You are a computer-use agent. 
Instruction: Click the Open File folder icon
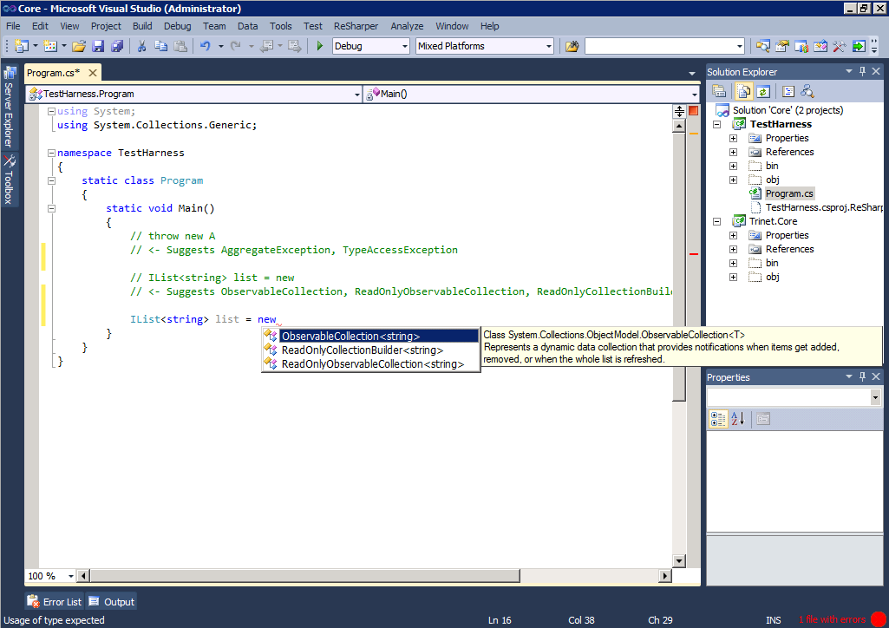point(79,46)
